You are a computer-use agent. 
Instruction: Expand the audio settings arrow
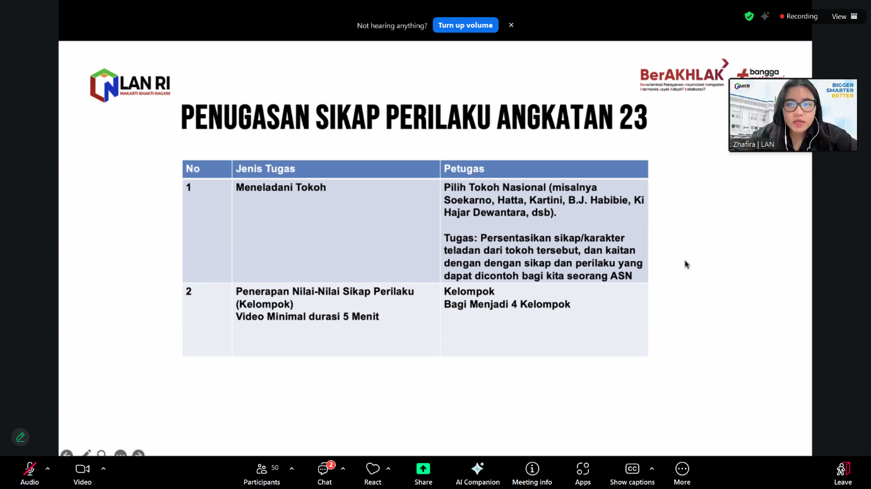coord(47,469)
